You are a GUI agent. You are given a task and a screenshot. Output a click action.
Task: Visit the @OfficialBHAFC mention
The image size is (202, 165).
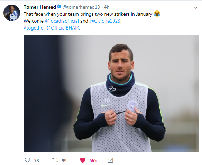point(63,28)
